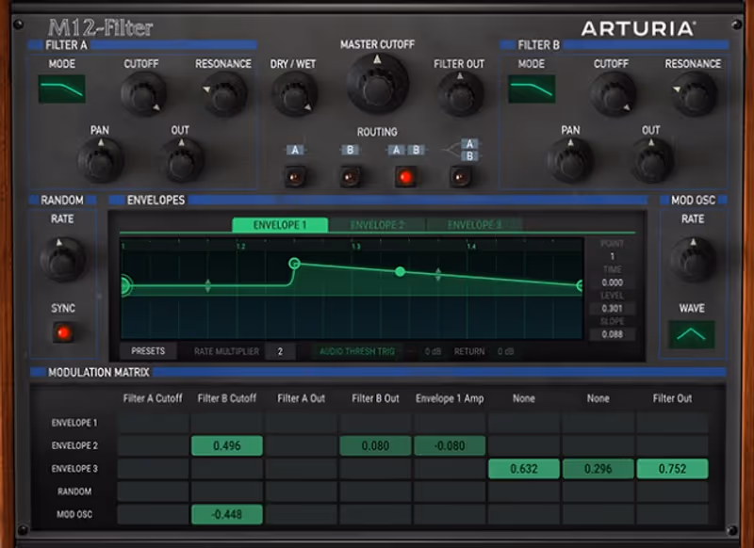Select the Filter B mode display
754x548 pixels.
(x=531, y=90)
